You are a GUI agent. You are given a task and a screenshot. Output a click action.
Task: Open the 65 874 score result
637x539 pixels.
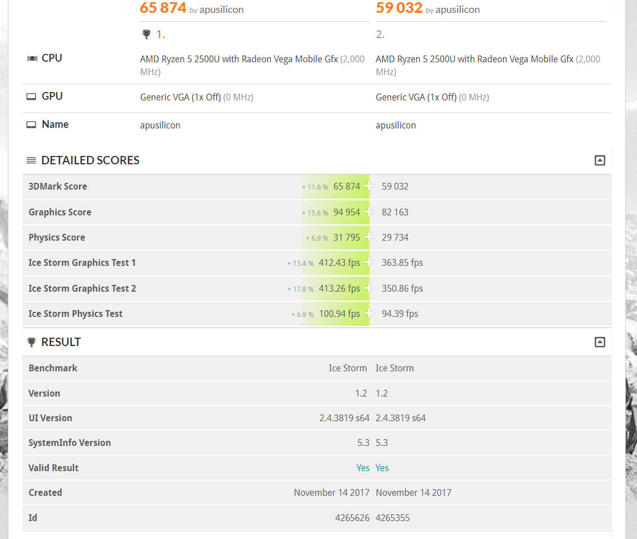(x=163, y=8)
